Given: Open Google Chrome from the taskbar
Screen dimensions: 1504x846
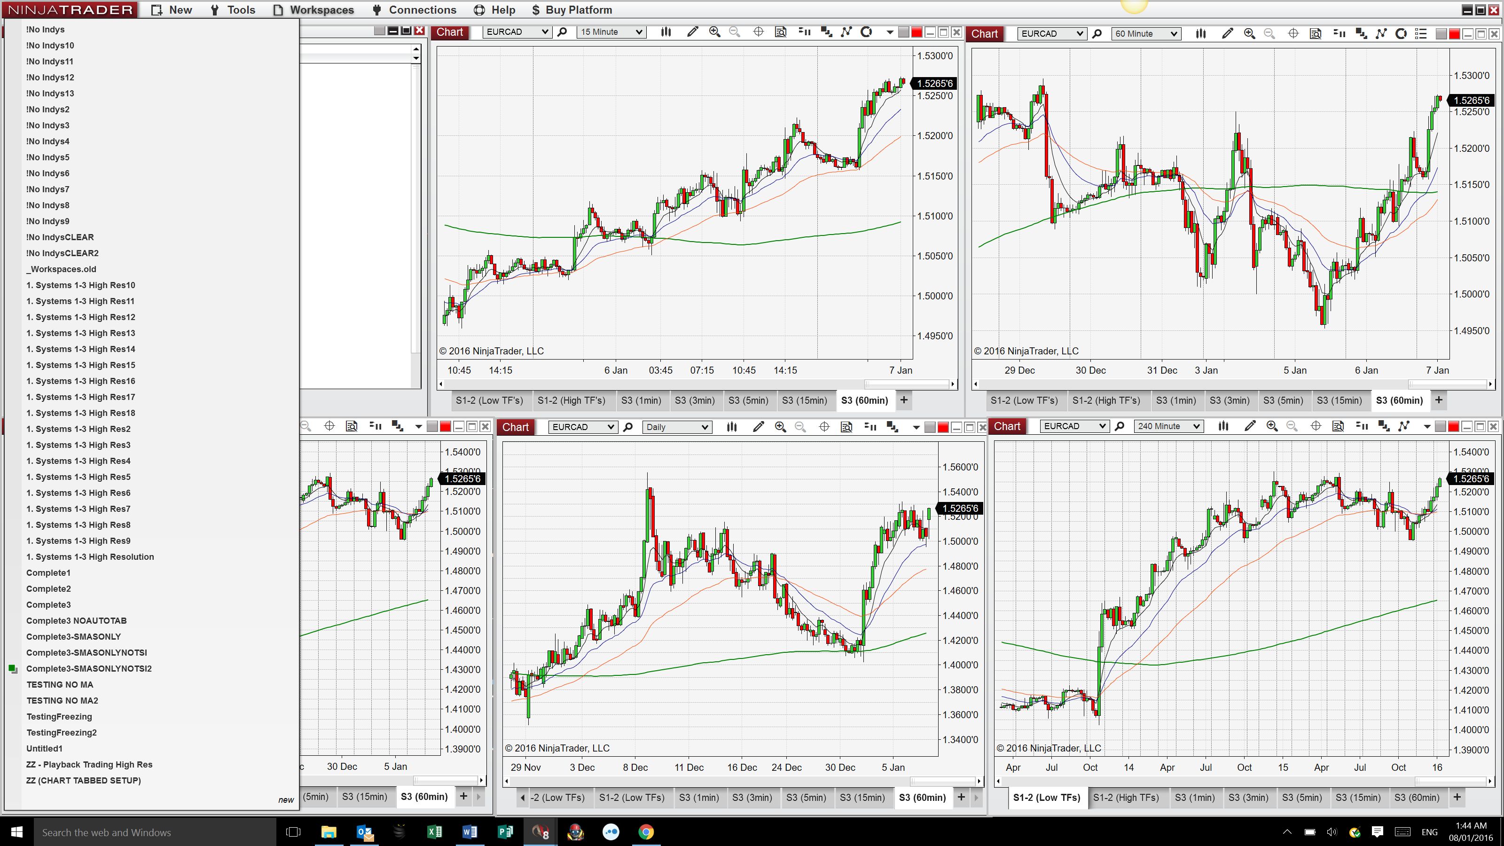Looking at the screenshot, I should (646, 832).
